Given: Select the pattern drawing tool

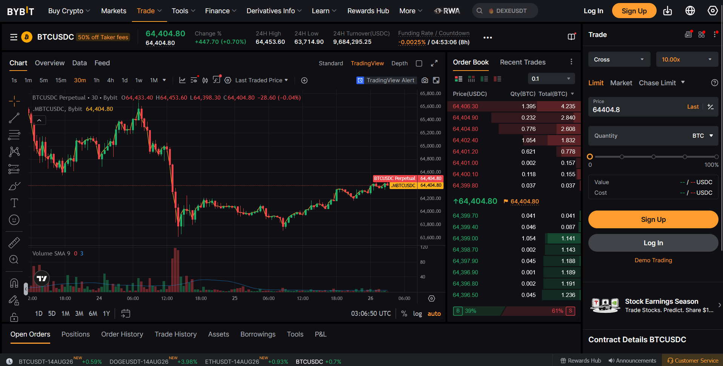Looking at the screenshot, I should (14, 152).
